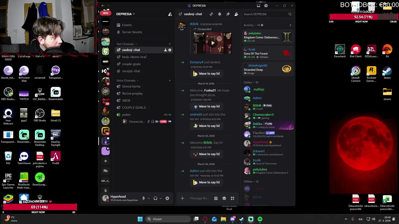Open the Events item
The width and height of the screenshot is (399, 224).
[144, 25]
